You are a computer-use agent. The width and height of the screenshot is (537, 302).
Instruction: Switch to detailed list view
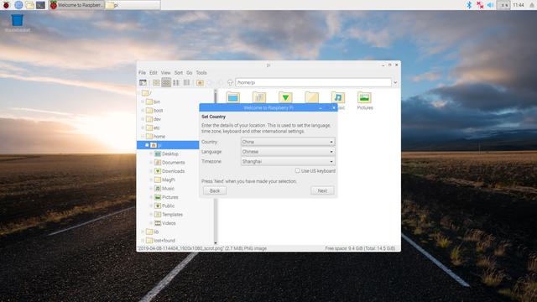tap(186, 82)
